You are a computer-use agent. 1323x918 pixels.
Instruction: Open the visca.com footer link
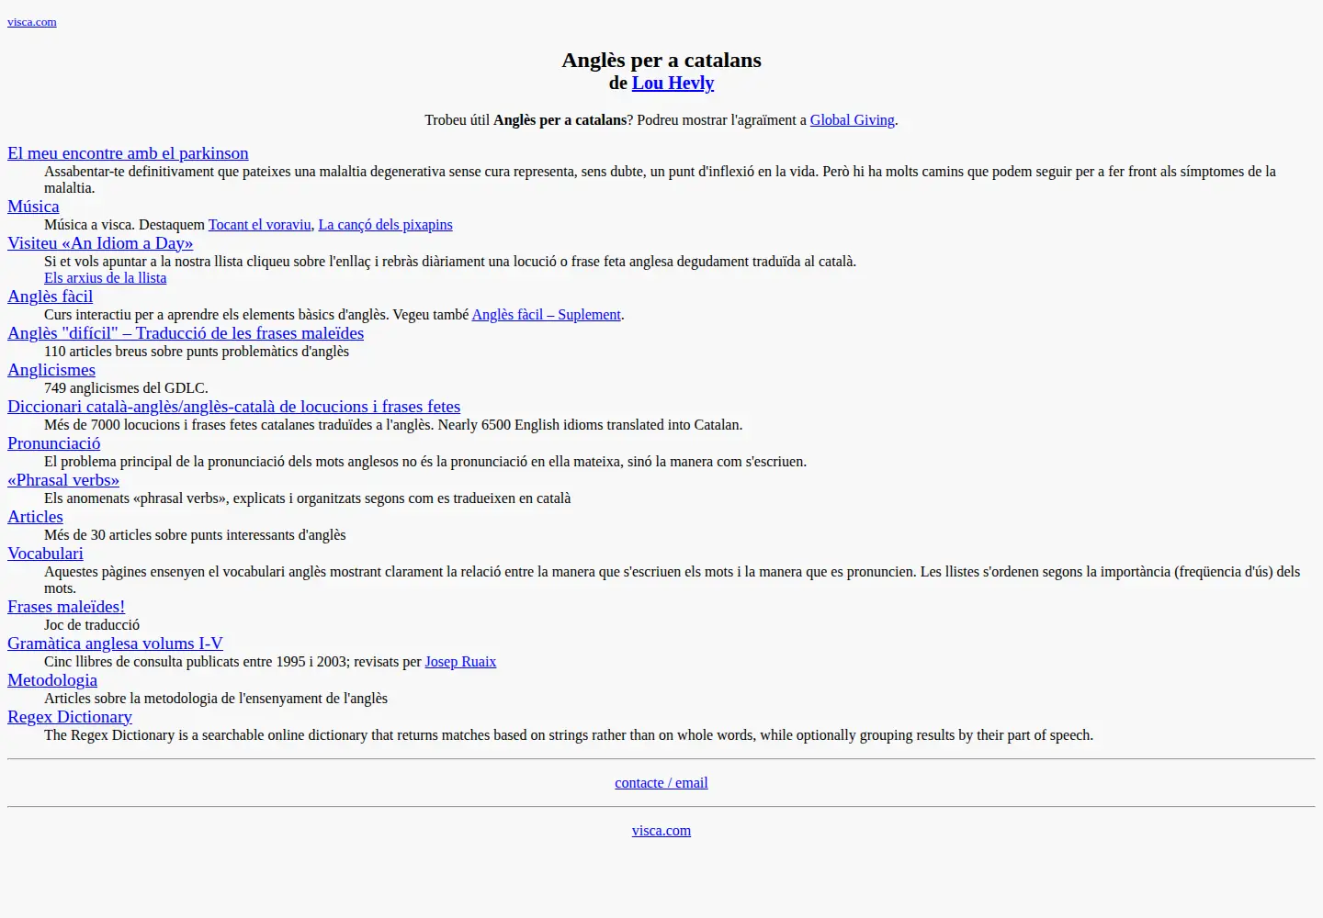[661, 831]
